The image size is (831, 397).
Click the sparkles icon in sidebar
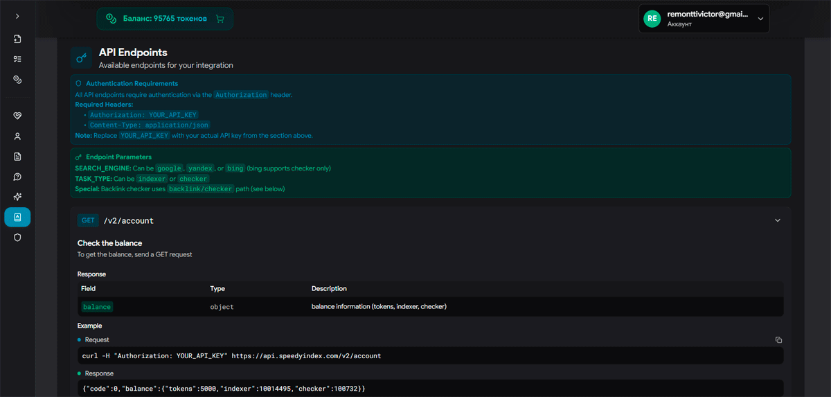17,197
